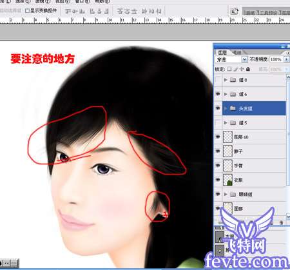
Task: Click the align top edges icon
Action: click(68, 11)
